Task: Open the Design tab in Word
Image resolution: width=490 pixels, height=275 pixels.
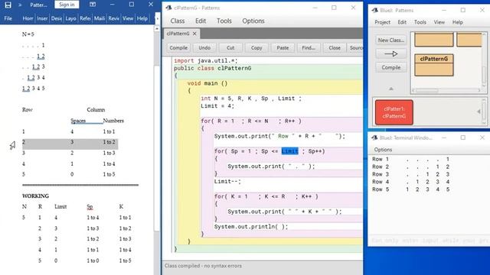Action: click(57, 18)
